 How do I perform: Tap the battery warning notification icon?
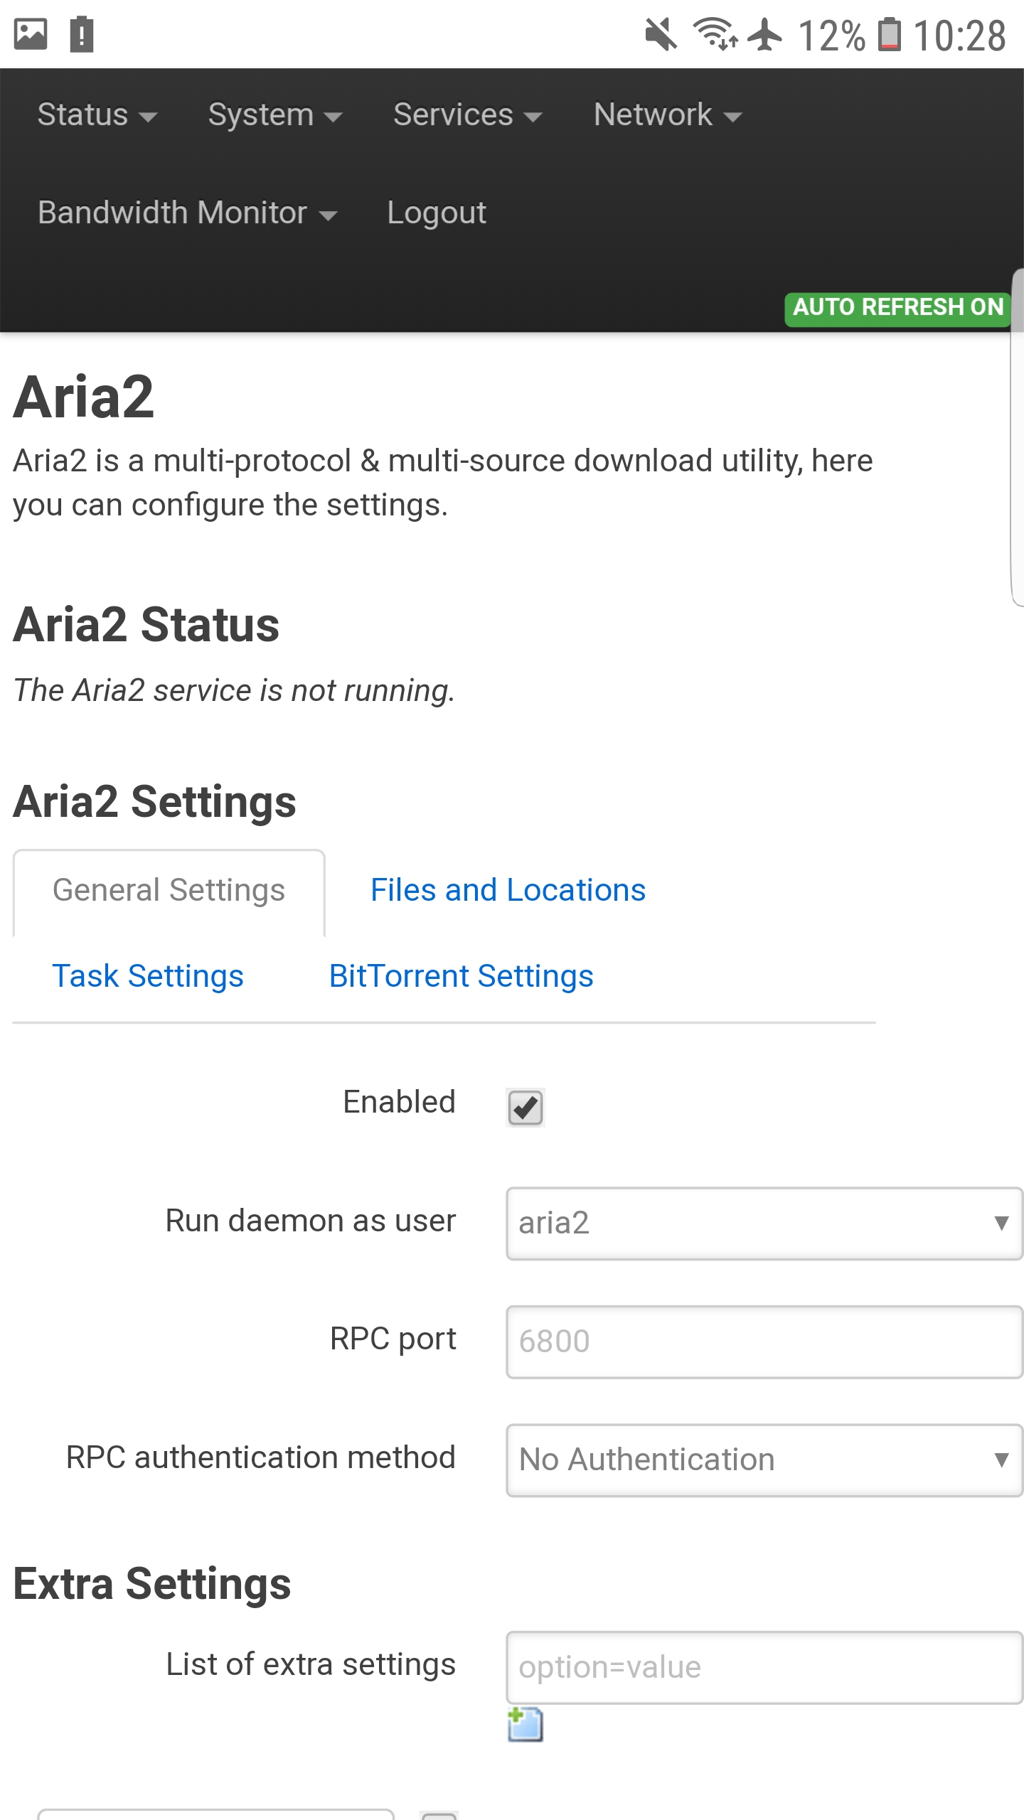tap(82, 34)
